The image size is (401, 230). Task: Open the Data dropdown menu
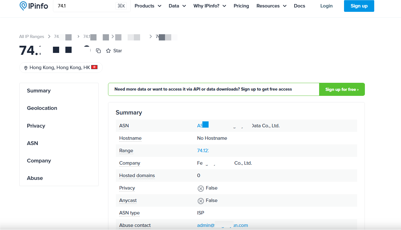click(x=177, y=6)
